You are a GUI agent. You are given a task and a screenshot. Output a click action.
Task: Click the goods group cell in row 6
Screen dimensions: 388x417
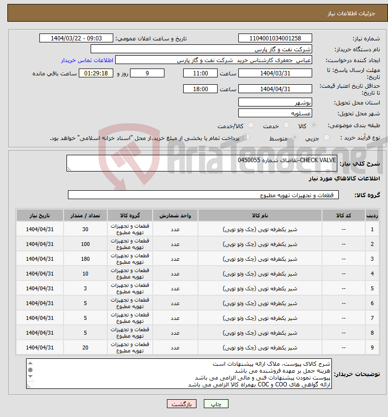tap(130, 303)
